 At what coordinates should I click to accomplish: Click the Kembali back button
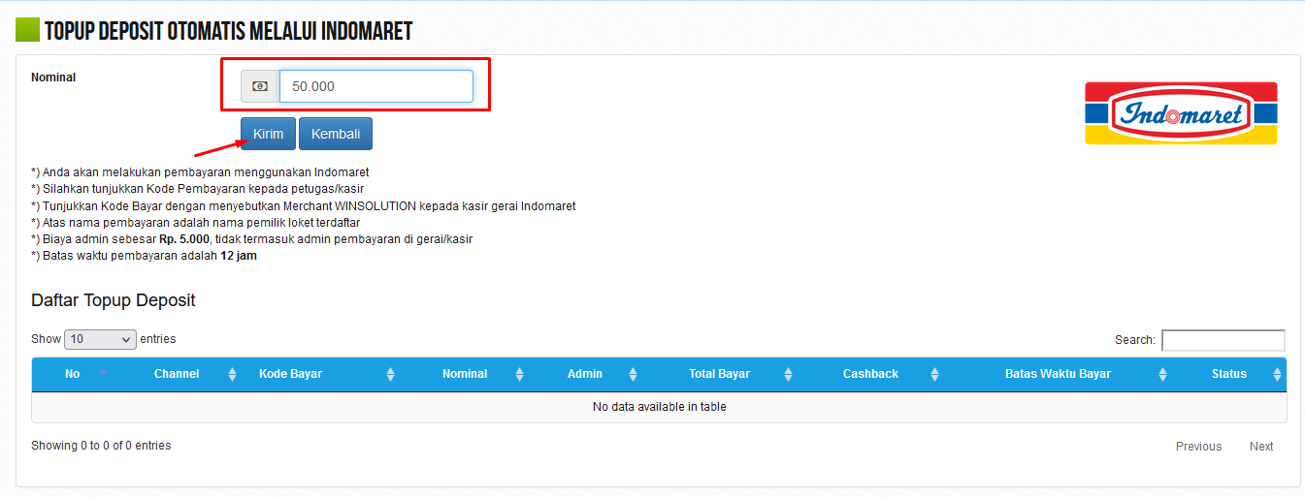click(336, 134)
